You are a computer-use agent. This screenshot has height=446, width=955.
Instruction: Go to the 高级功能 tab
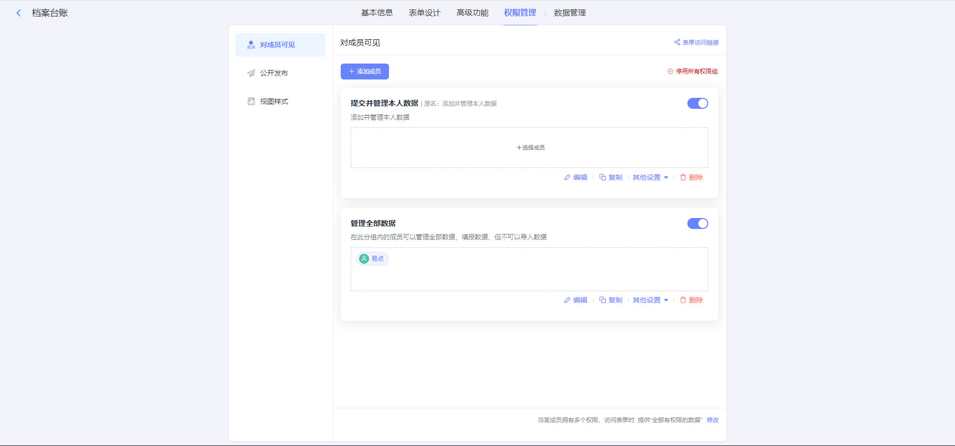pos(472,13)
